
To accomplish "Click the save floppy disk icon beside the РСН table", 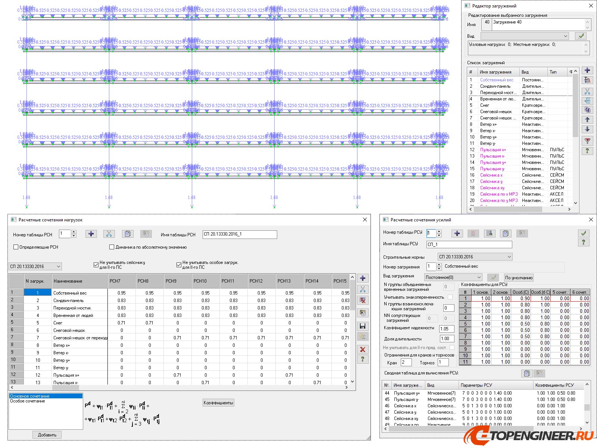I will (362, 326).
